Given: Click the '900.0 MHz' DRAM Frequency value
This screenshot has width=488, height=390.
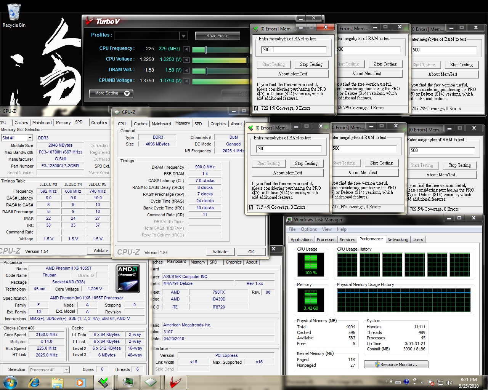Looking at the screenshot, I should coord(205,167).
